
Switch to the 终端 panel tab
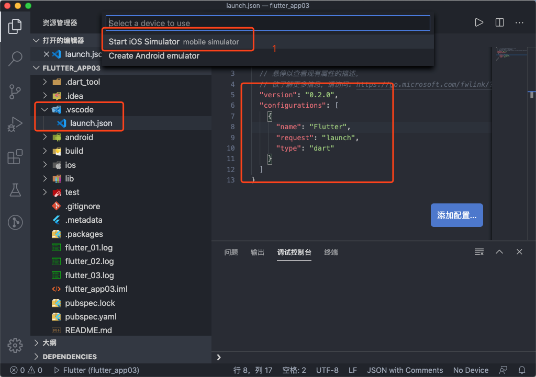[x=331, y=252]
